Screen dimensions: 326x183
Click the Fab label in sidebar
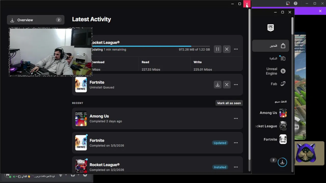coord(274,84)
